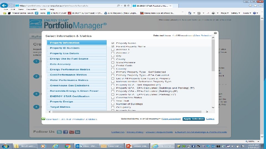Viewport: 266px width, 149px height.
Task: Switch to the Outlook Inbox taskbar item
Action: [x=86, y=146]
